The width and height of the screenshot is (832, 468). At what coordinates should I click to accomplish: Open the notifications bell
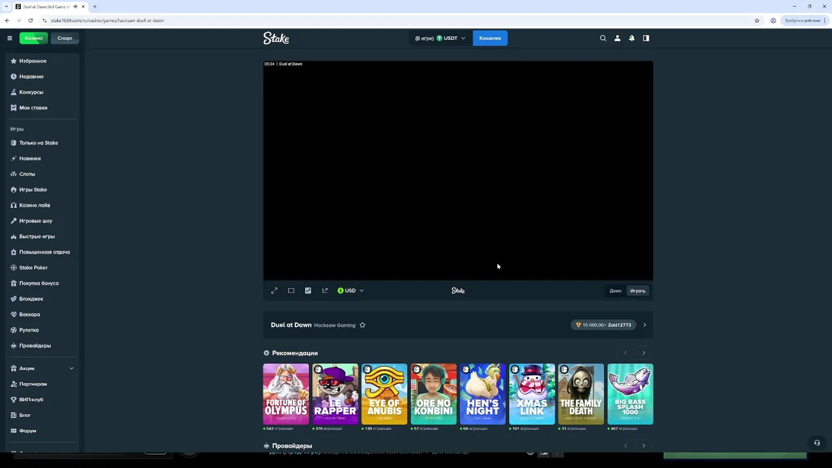(632, 38)
